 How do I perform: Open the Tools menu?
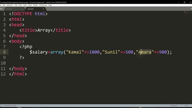click(x=30, y=5)
